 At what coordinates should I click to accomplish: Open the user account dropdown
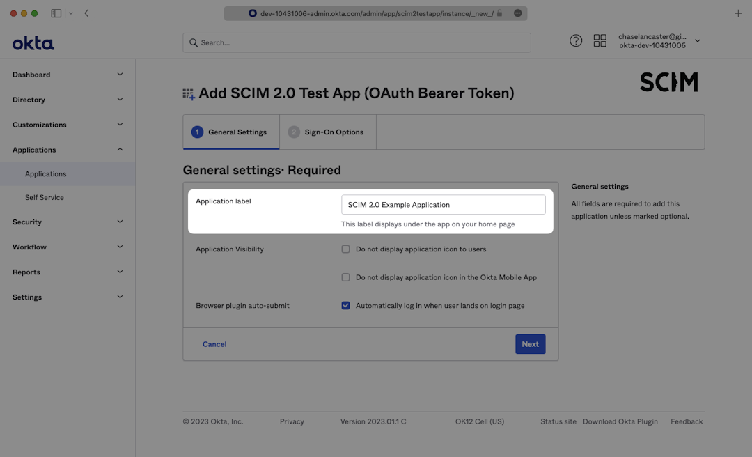pyautogui.click(x=698, y=41)
